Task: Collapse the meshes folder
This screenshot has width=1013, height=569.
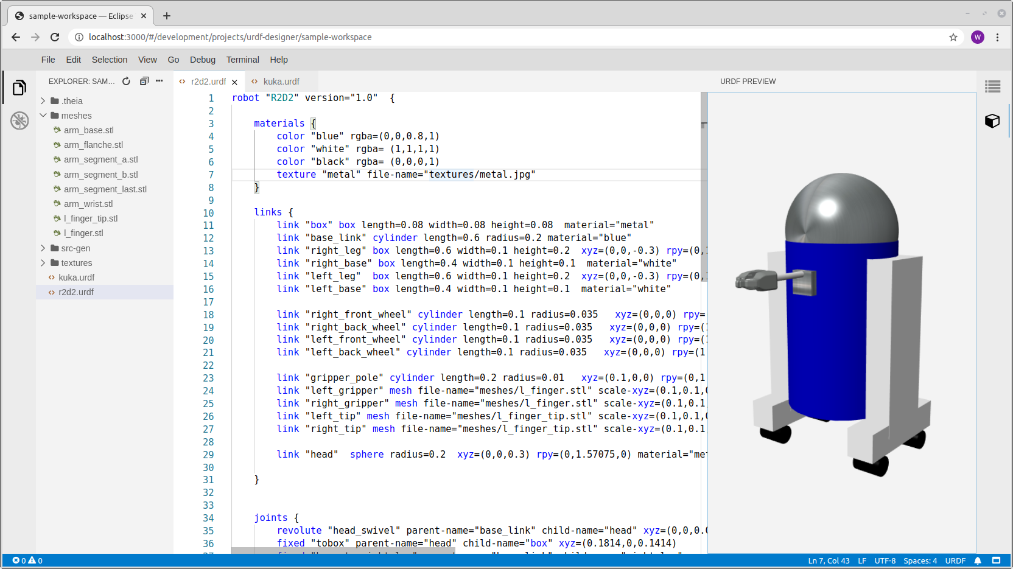Action: click(43, 116)
